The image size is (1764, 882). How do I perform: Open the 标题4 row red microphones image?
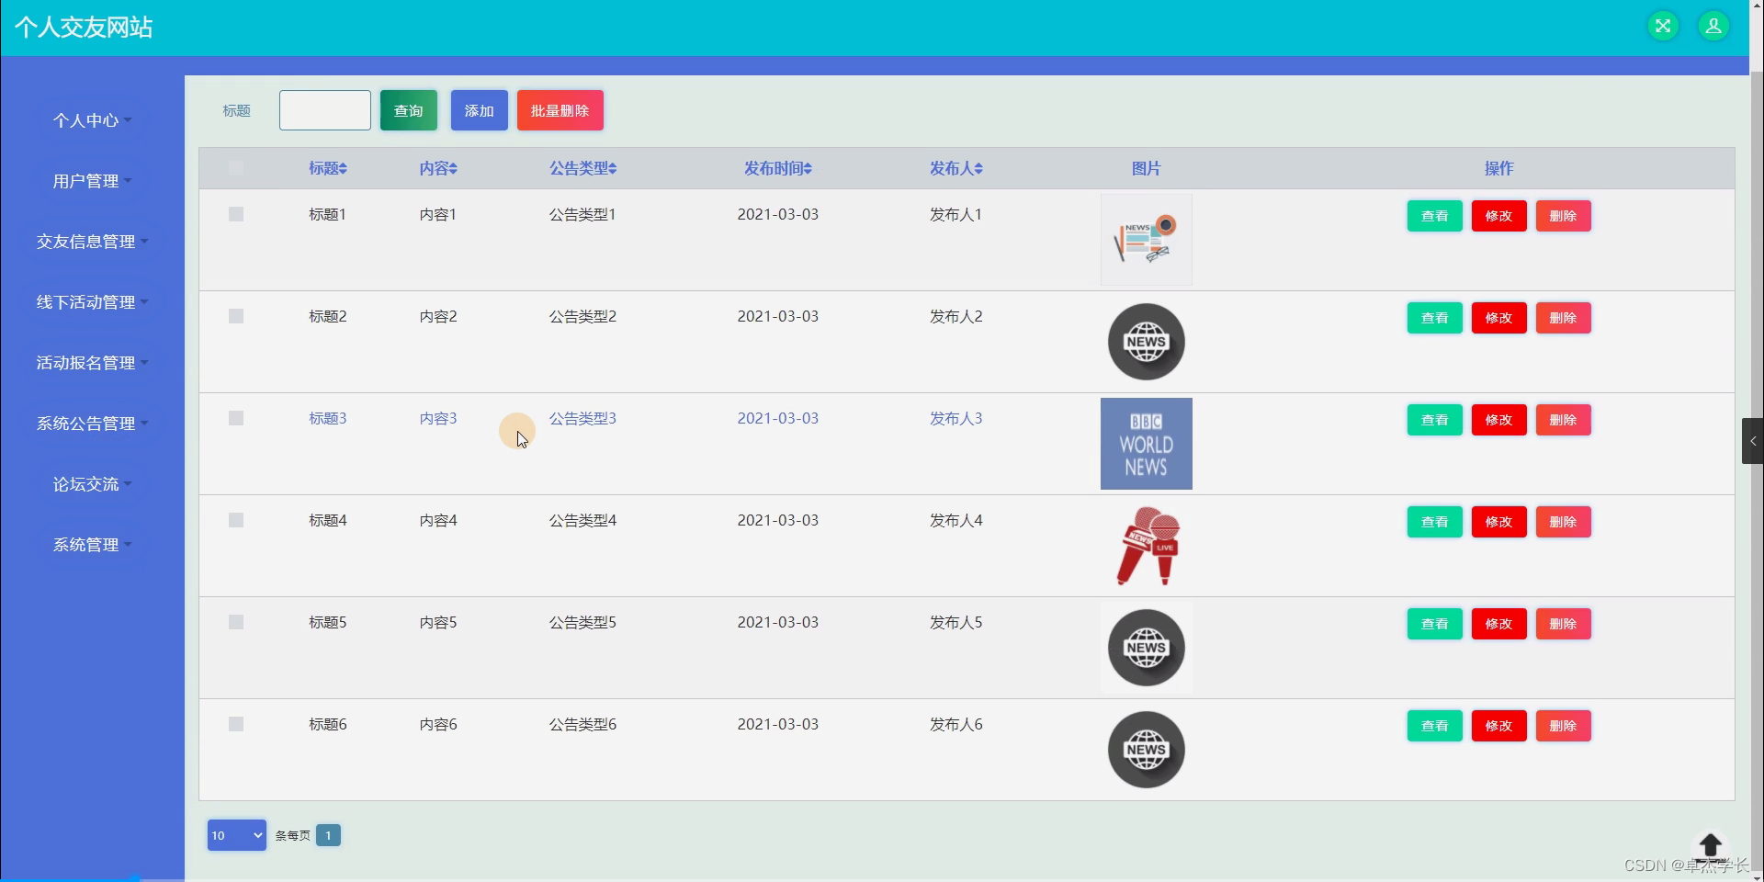[1147, 546]
